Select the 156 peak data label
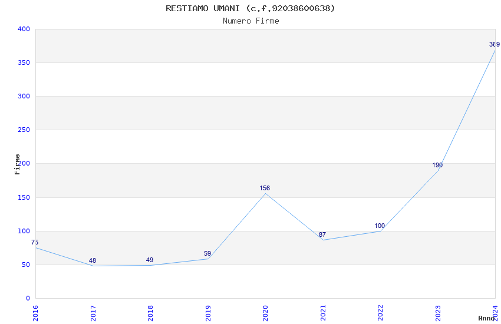Image resolution: width=501 pixels, height=324 pixels. click(x=265, y=189)
